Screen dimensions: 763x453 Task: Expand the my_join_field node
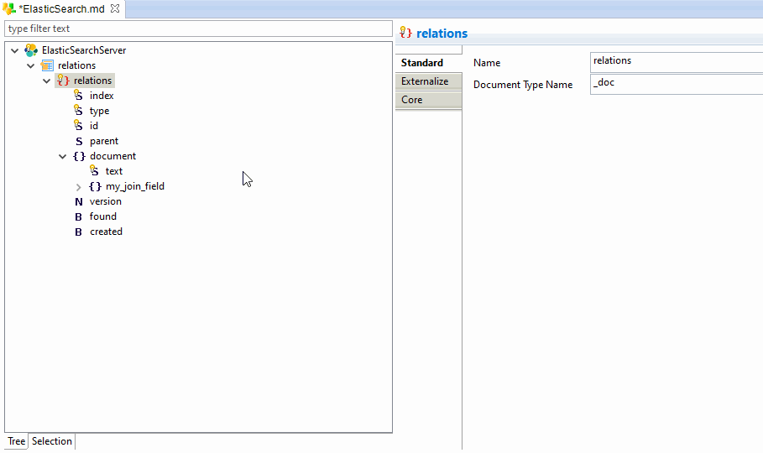tap(78, 187)
